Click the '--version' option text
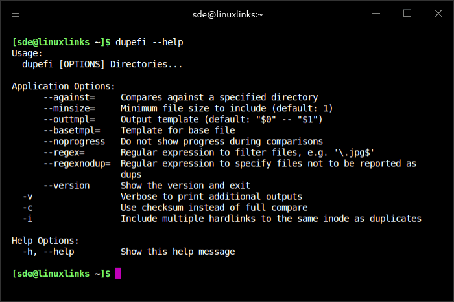Viewport: 454px width, 302px height. 67,185
